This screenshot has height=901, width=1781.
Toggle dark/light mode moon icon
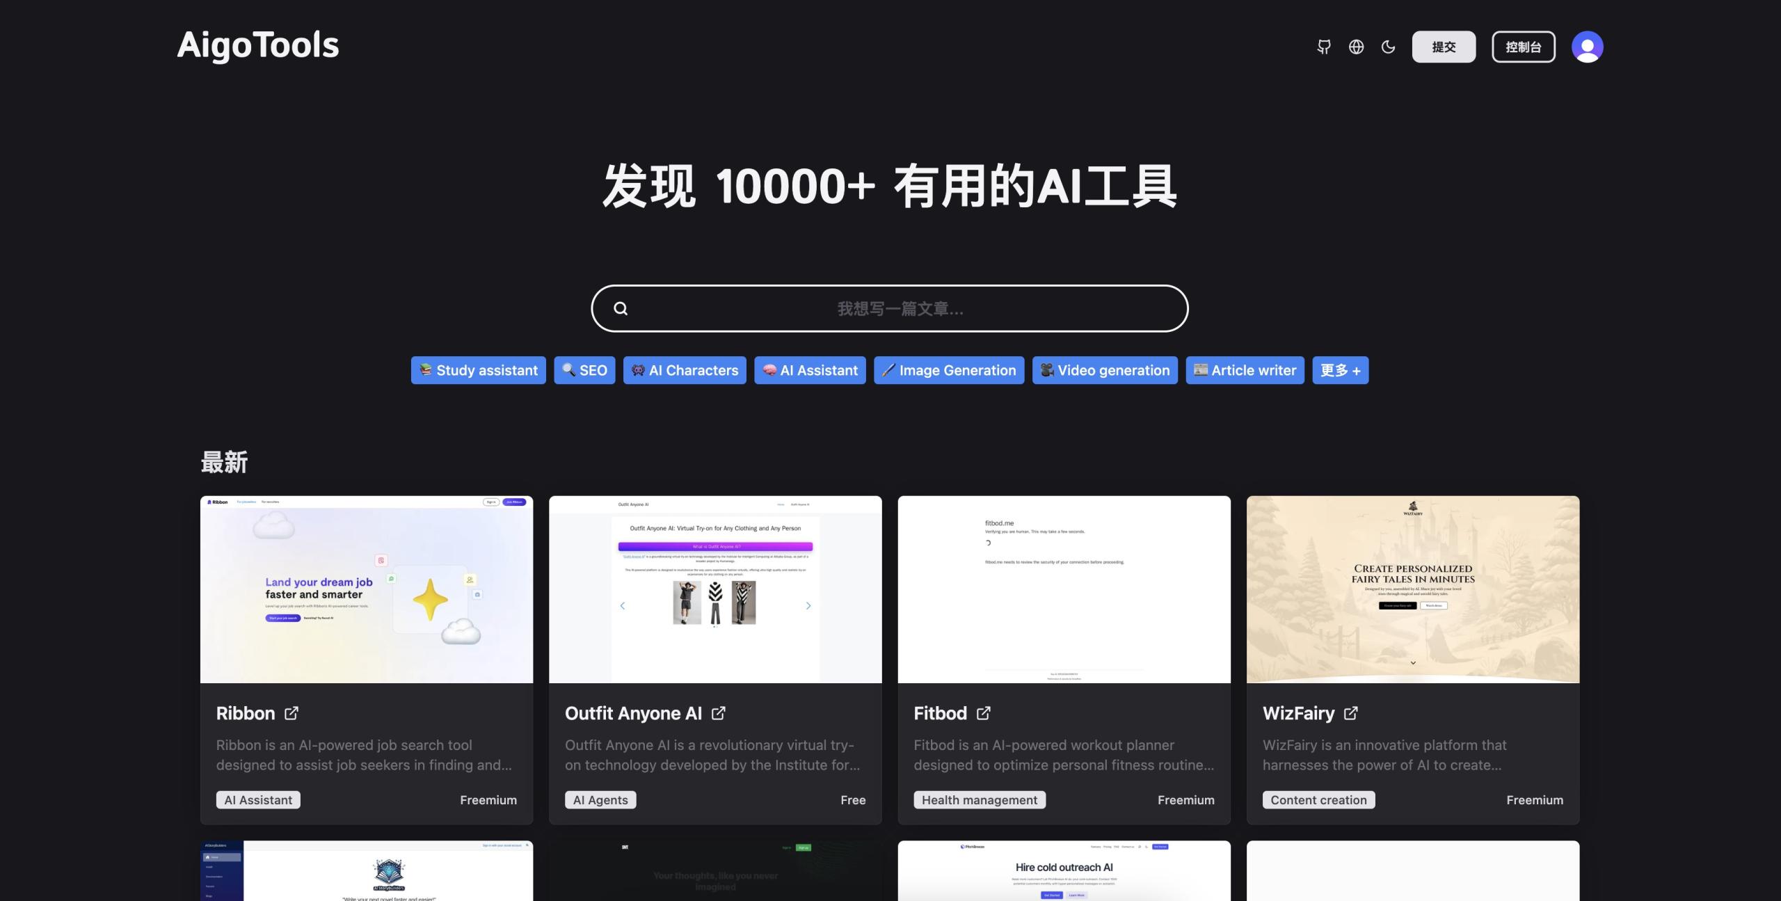point(1389,46)
